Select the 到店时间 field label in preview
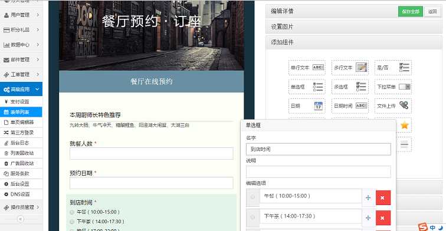This screenshot has height=231, width=446. pyautogui.click(x=81, y=202)
